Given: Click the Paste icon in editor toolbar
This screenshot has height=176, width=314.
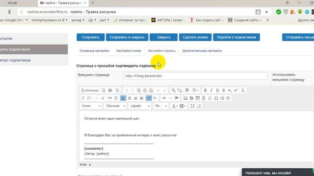Looking at the screenshot, I should [139, 90].
